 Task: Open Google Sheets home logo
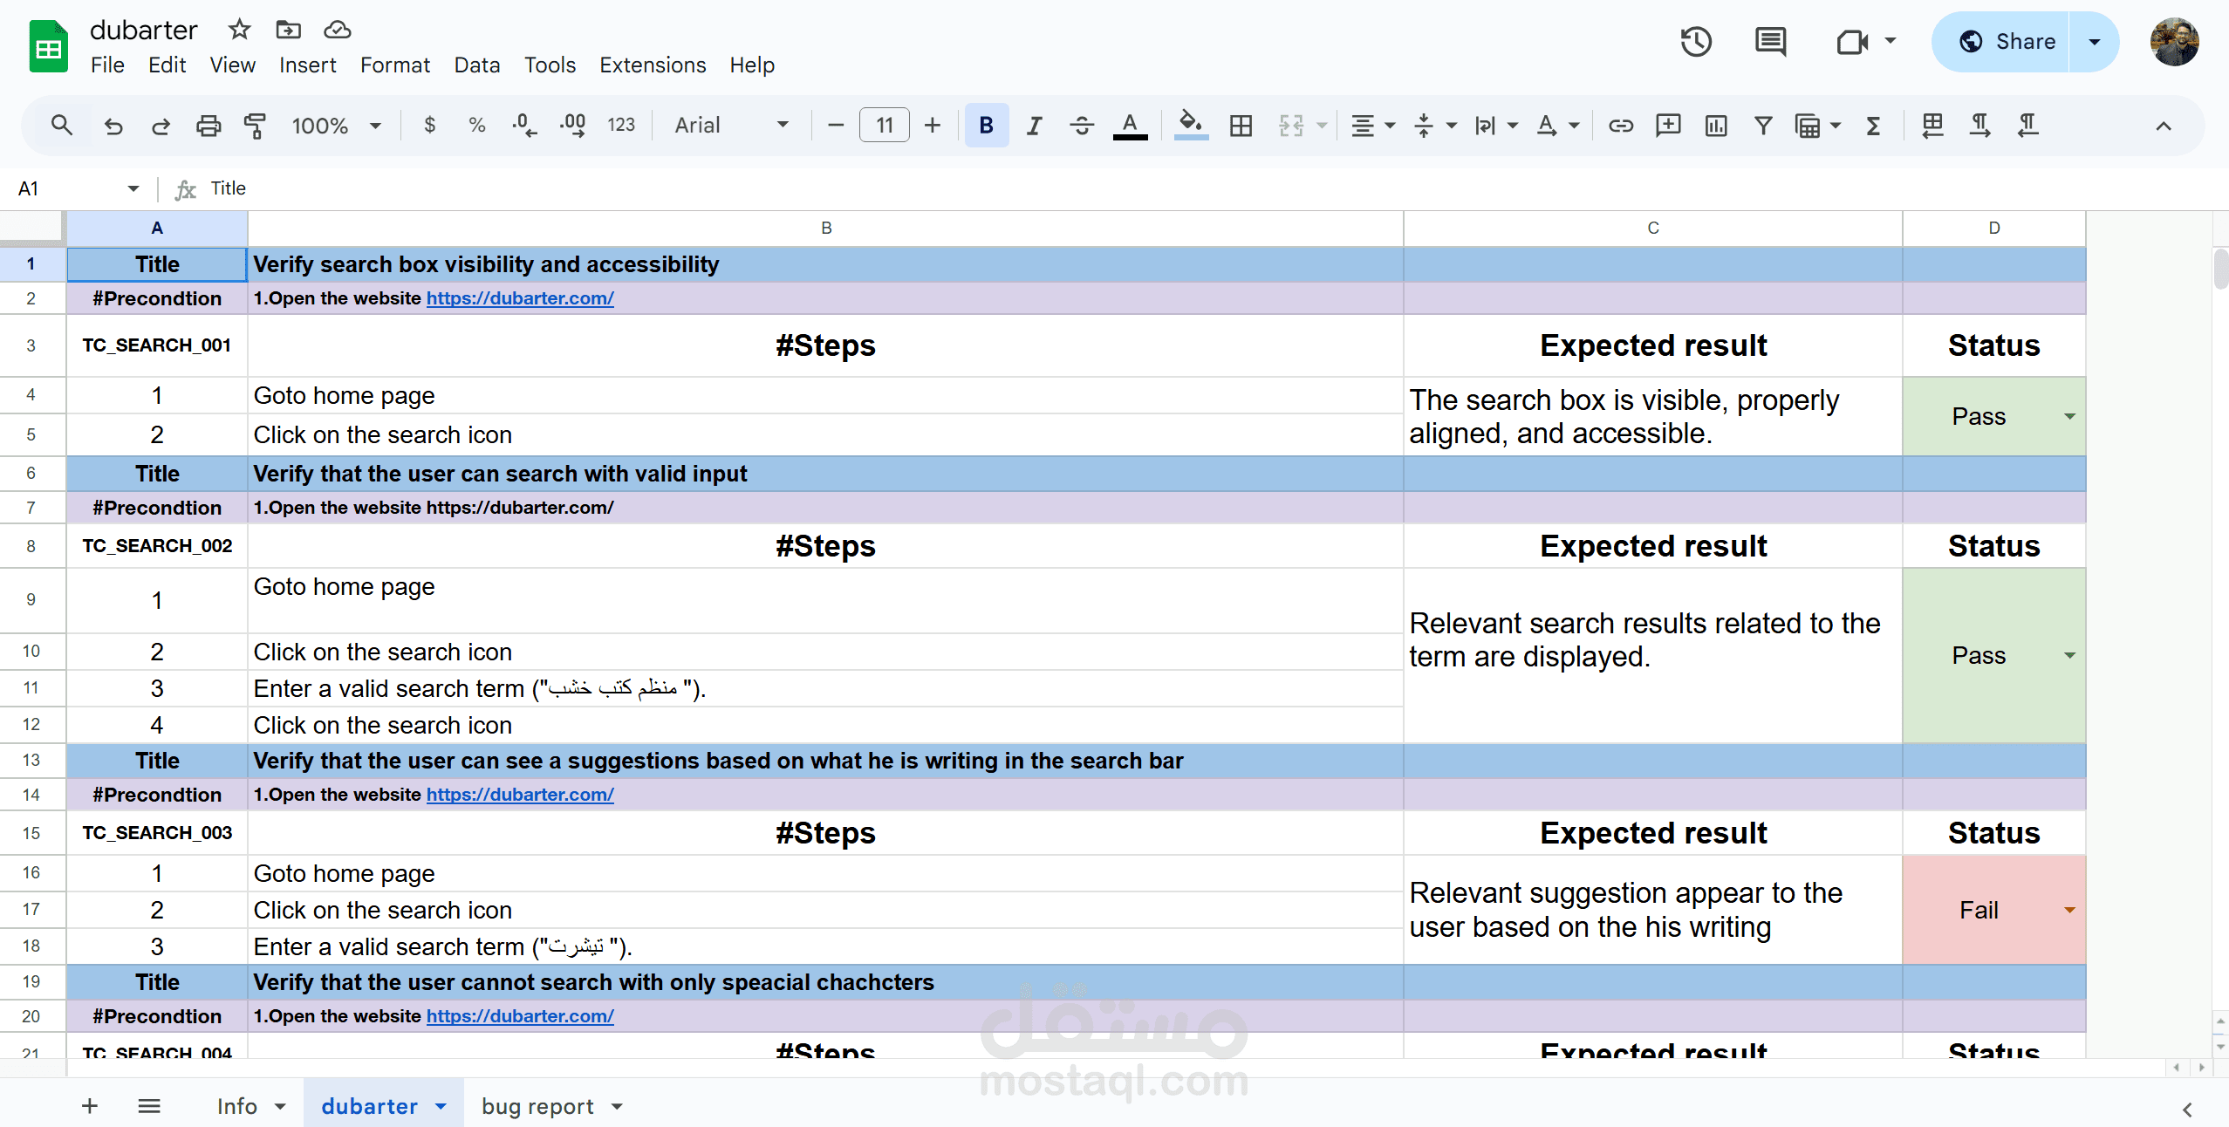click(x=49, y=47)
